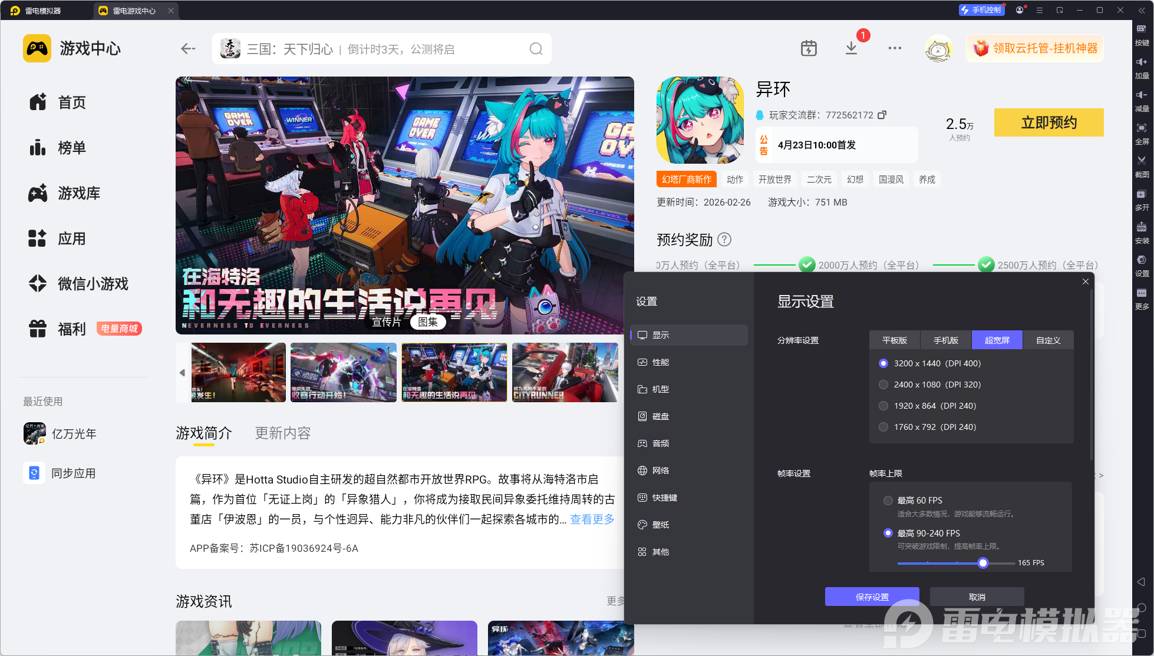Image resolution: width=1154 pixels, height=656 pixels.
Task: Click 保存设置 button
Action: pyautogui.click(x=872, y=597)
